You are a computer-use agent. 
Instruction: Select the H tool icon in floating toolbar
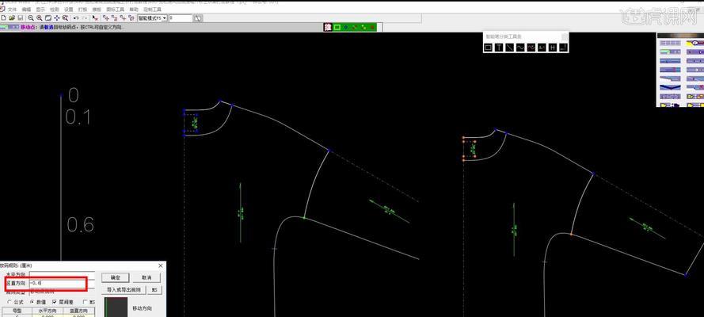[x=553, y=47]
